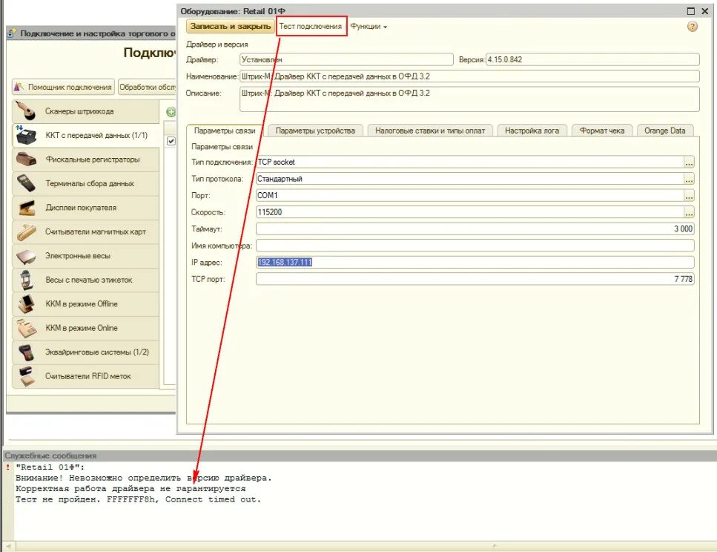This screenshot has width=717, height=552.
Task: Click the data collection terminal icon
Action: (x=26, y=183)
